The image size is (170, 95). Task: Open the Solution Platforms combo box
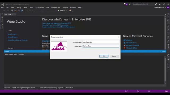click(x=50, y=11)
